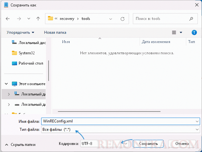This screenshot has width=202, height=152.
Task: Open help with the question mark
Action: [194, 32]
